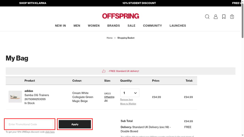Select product code 2675088253055
The height and width of the screenshot is (137, 244).
(35, 99)
